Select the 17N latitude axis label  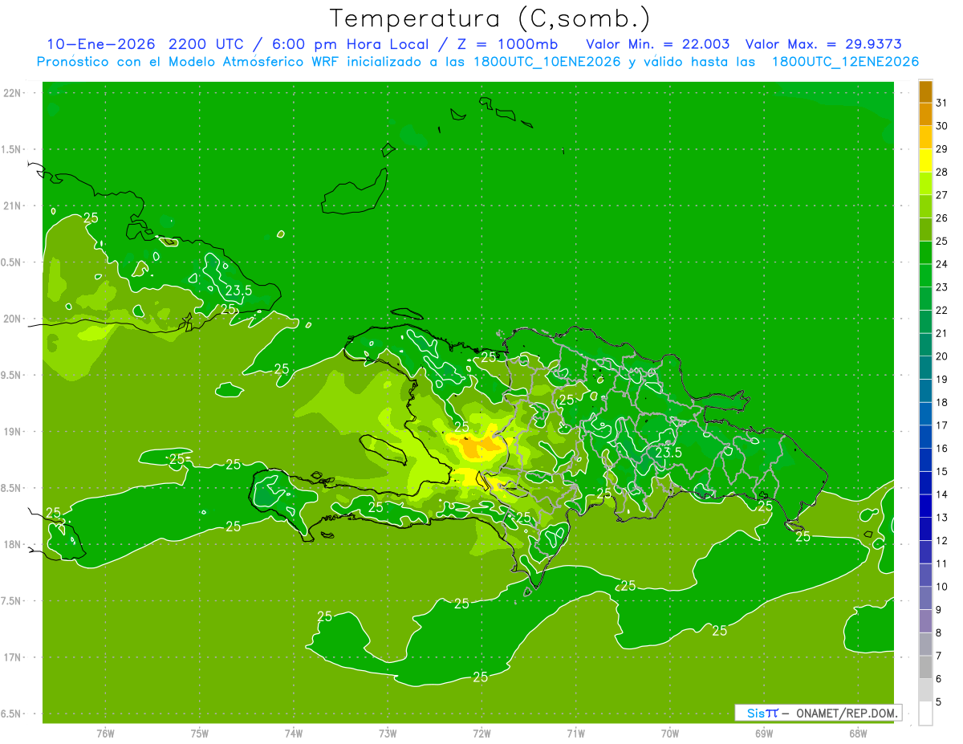point(14,657)
